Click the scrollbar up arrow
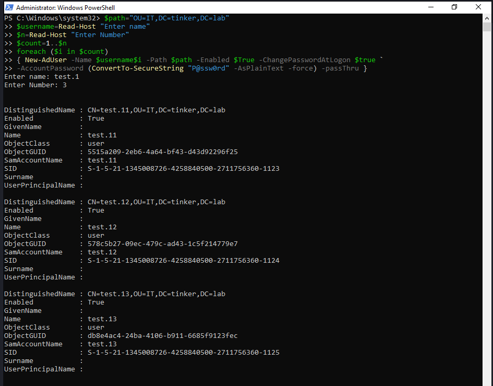Screen dimensions: 493x386 pyautogui.click(x=487, y=18)
